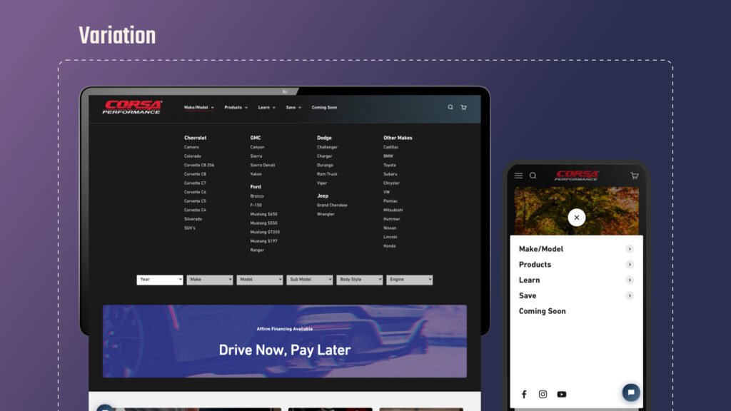Select Ranger under Ford

point(257,250)
